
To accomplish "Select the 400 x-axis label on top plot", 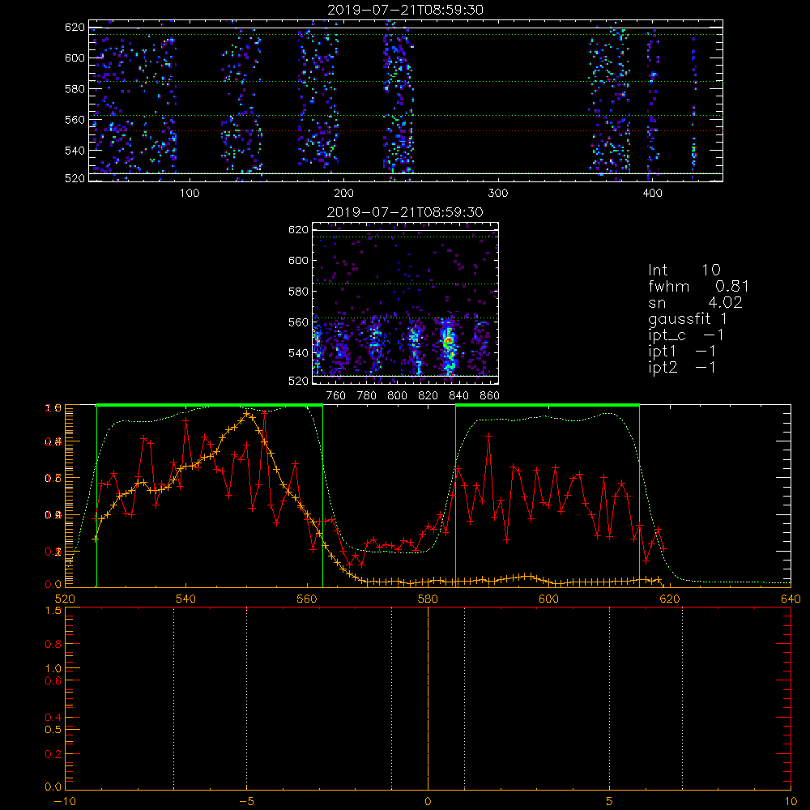I will [x=652, y=194].
